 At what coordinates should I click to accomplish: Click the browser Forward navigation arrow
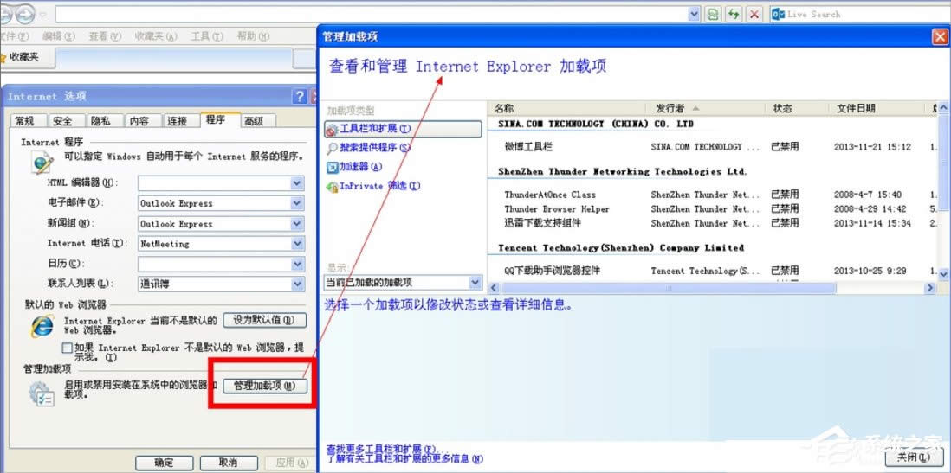26,14
